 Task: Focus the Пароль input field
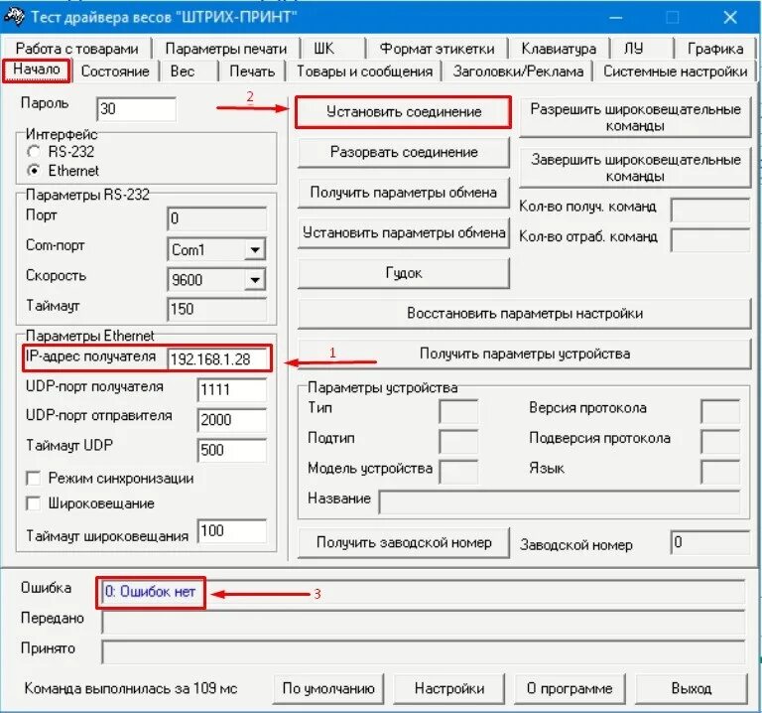point(137,109)
